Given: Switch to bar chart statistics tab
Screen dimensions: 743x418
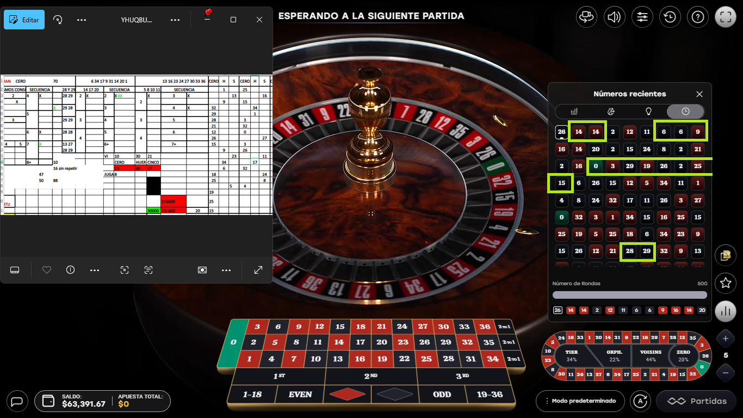Looking at the screenshot, I should 574,111.
